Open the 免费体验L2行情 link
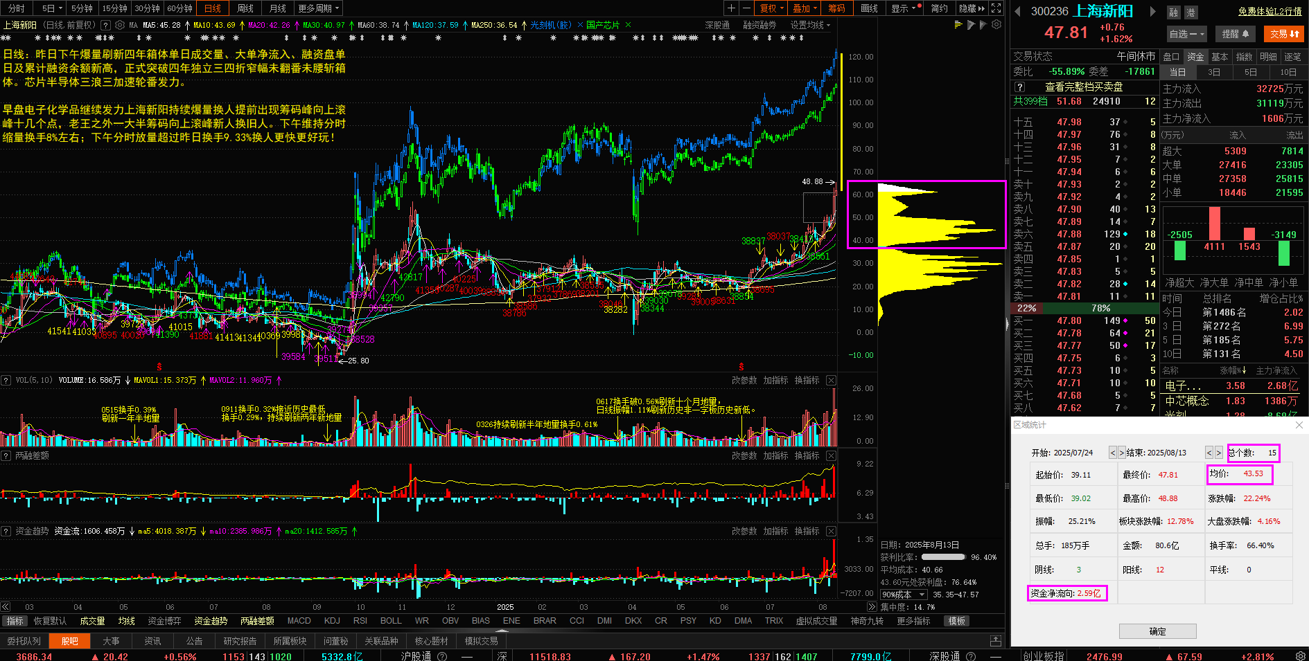Viewport: 1309px width, 661px height. pos(1270,11)
